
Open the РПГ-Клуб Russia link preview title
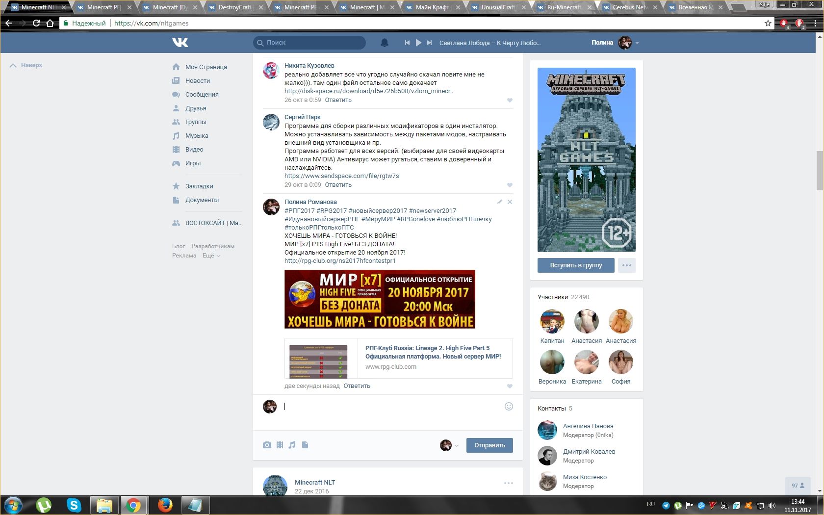click(433, 352)
